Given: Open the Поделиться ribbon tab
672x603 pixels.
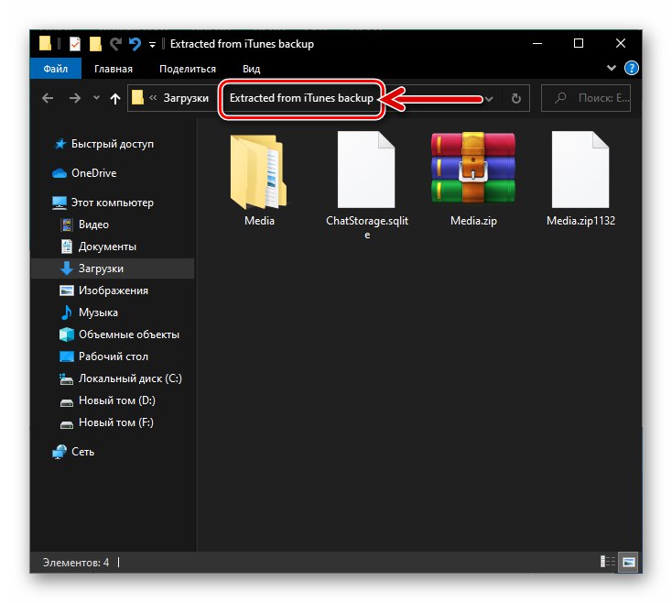Looking at the screenshot, I should 188,69.
